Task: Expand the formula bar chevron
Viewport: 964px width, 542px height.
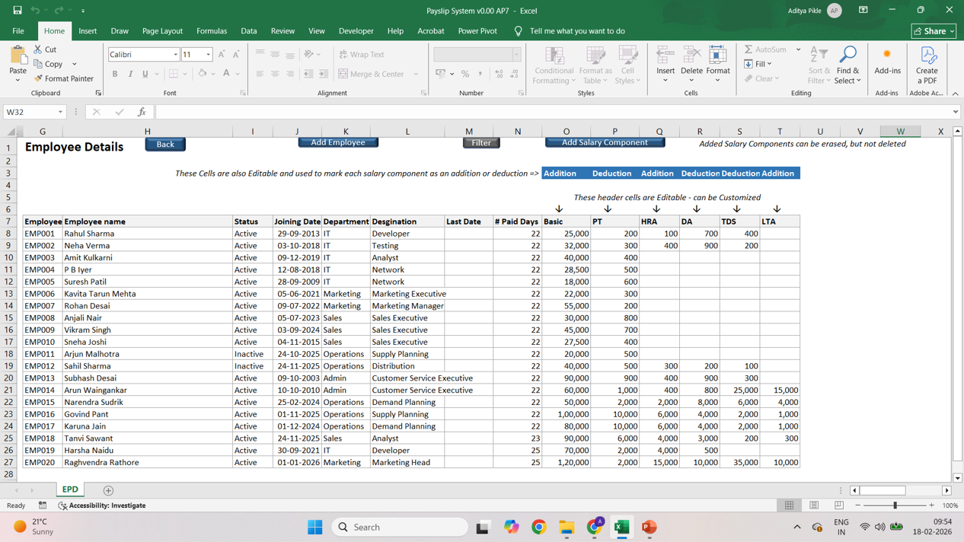Action: 955,112
